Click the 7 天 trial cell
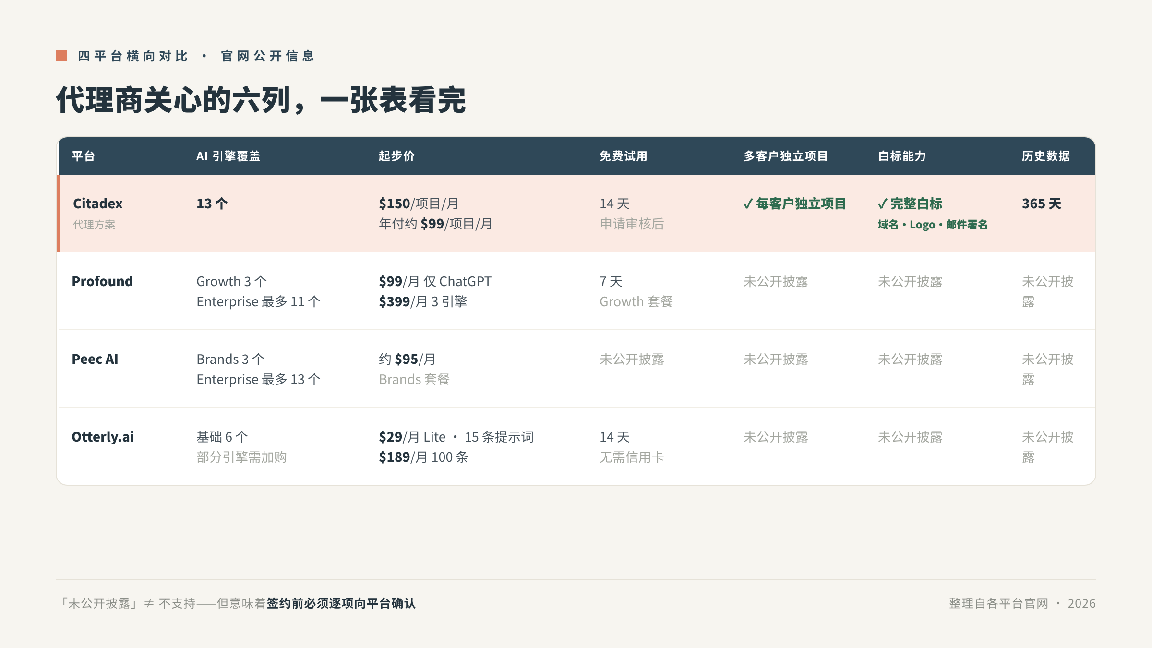 tap(611, 281)
